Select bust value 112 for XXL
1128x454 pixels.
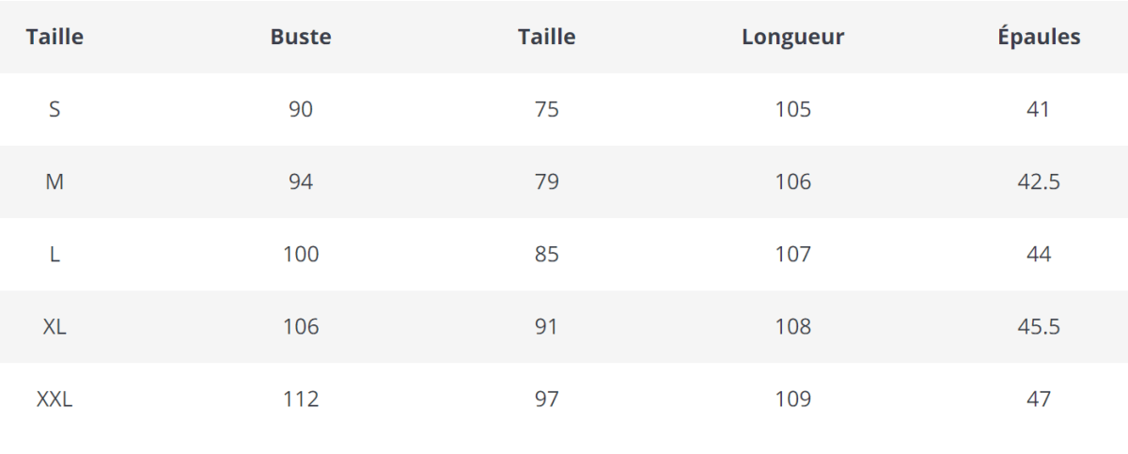[x=301, y=399]
